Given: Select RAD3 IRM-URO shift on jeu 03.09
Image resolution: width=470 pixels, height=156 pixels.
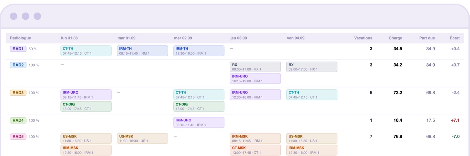Looking at the screenshot, I should click(255, 95).
